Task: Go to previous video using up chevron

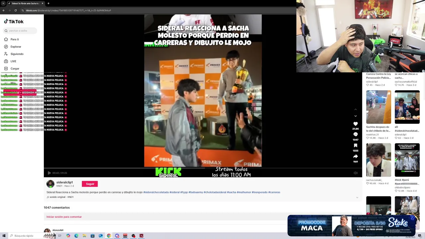Action: (356, 110)
